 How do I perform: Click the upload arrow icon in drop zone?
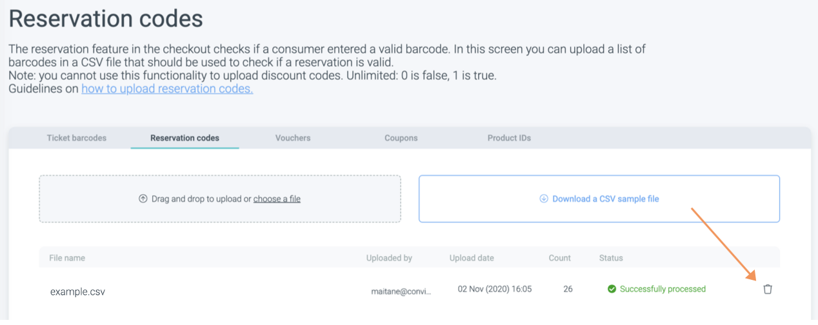click(x=143, y=199)
